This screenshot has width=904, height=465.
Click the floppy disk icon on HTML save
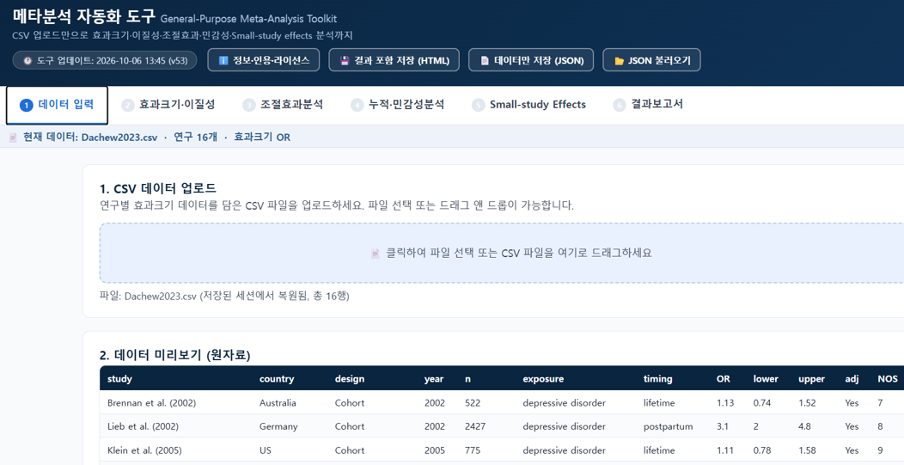[345, 60]
